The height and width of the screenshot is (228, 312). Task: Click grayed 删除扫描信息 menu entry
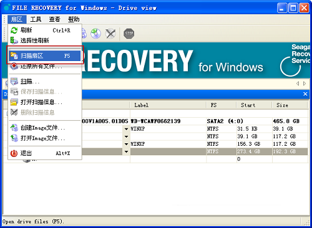pyautogui.click(x=45, y=112)
